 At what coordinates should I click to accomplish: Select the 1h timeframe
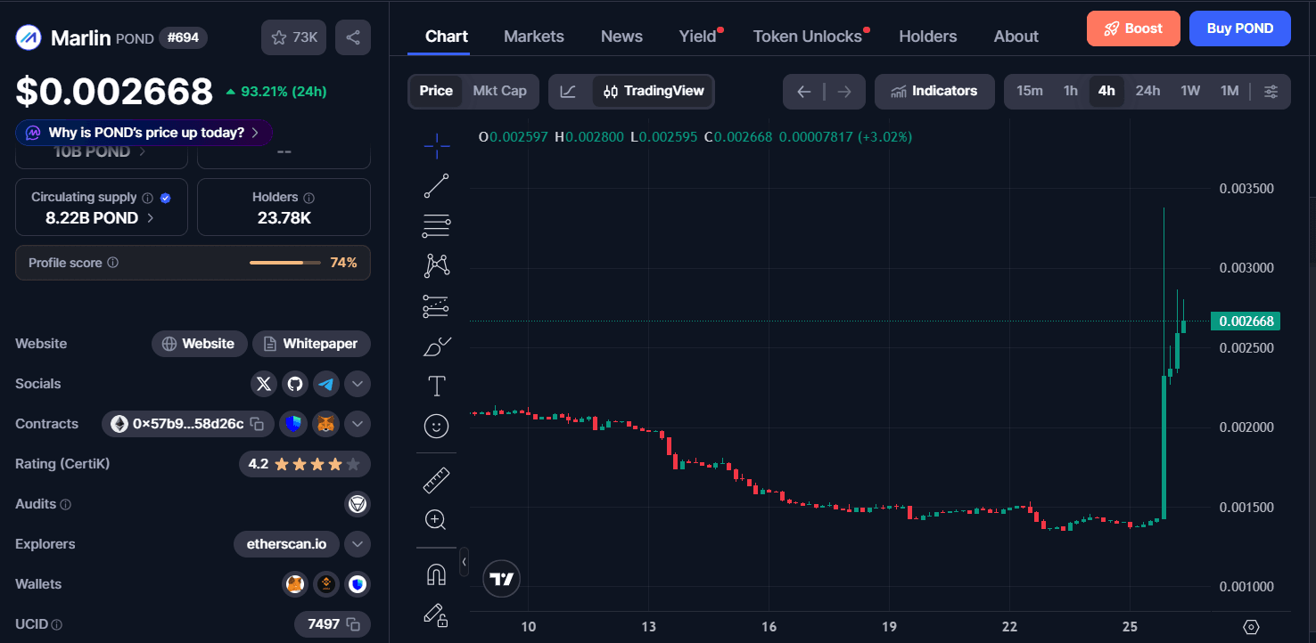[1071, 91]
